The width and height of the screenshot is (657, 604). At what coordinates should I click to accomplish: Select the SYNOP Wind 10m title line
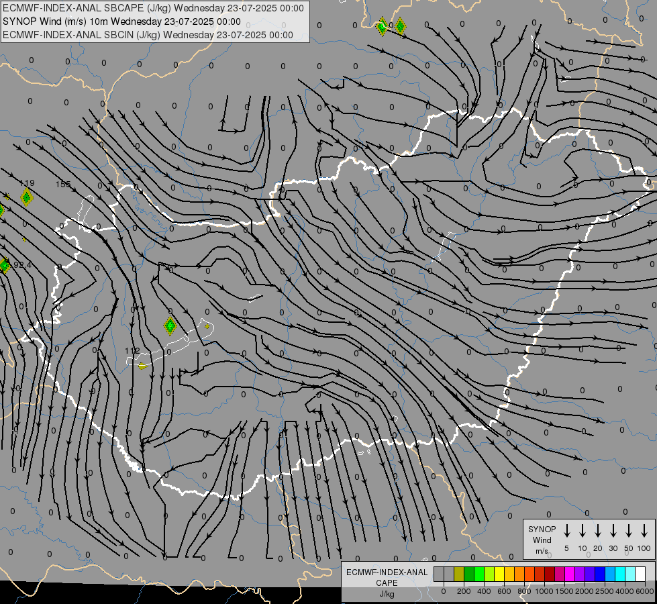click(121, 21)
